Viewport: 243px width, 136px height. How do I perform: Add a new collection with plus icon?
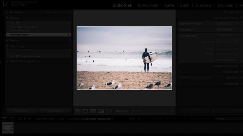69,46
